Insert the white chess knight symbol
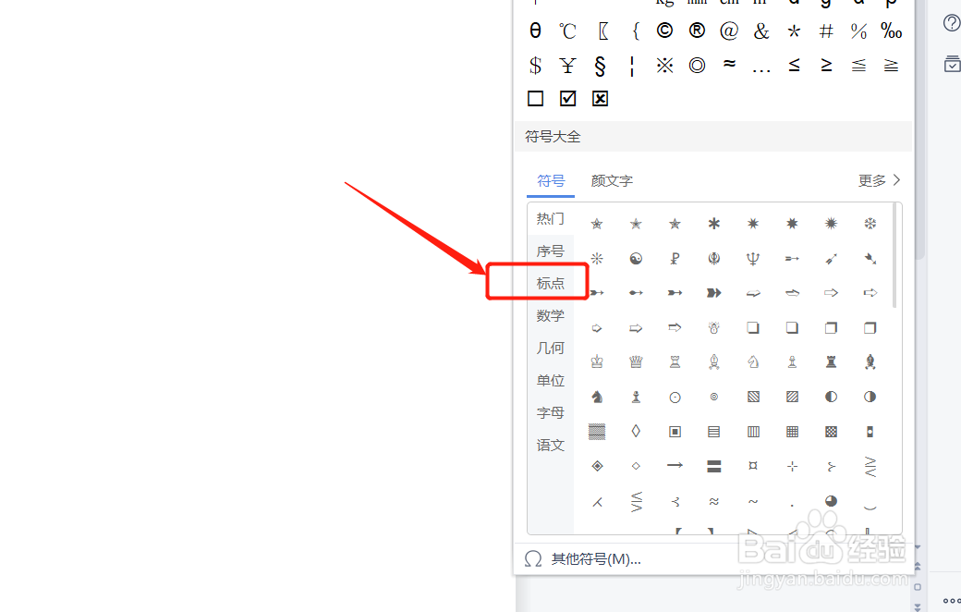961x612 pixels. coord(753,361)
